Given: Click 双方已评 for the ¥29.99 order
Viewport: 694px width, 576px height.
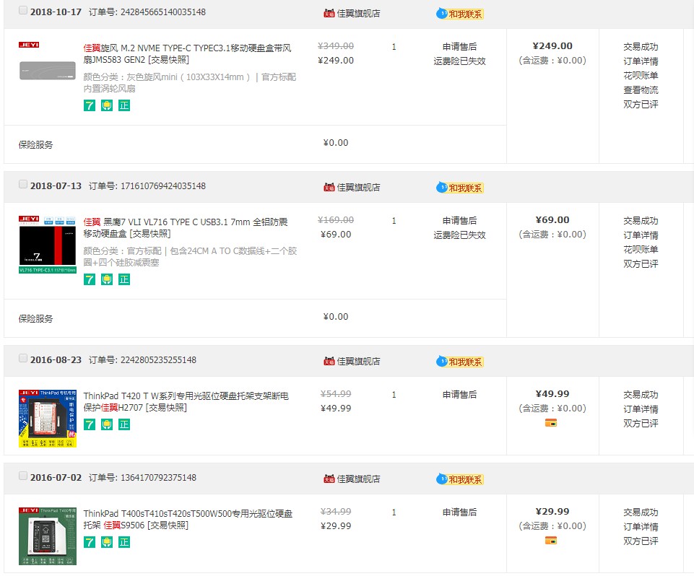Looking at the screenshot, I should pyautogui.click(x=641, y=541).
